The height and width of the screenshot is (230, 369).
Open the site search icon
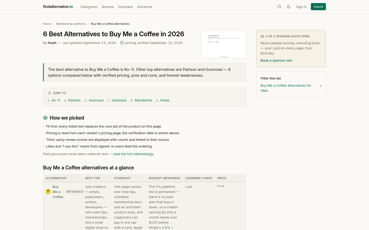point(279,7)
